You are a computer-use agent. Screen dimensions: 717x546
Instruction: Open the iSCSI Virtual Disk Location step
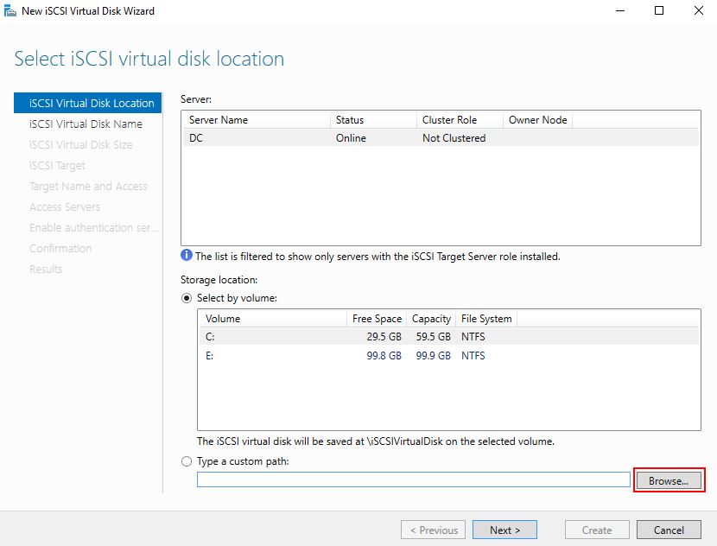click(x=88, y=103)
